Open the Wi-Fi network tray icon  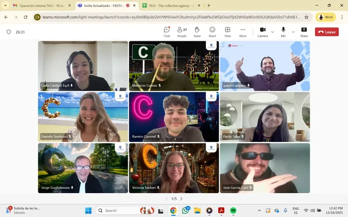tap(306, 211)
